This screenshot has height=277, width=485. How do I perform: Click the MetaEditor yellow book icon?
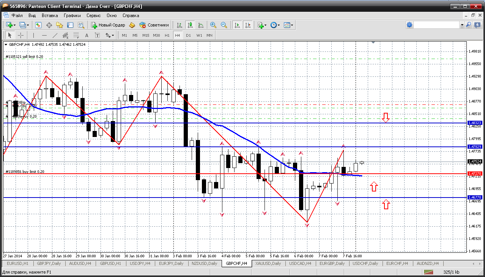[132, 25]
